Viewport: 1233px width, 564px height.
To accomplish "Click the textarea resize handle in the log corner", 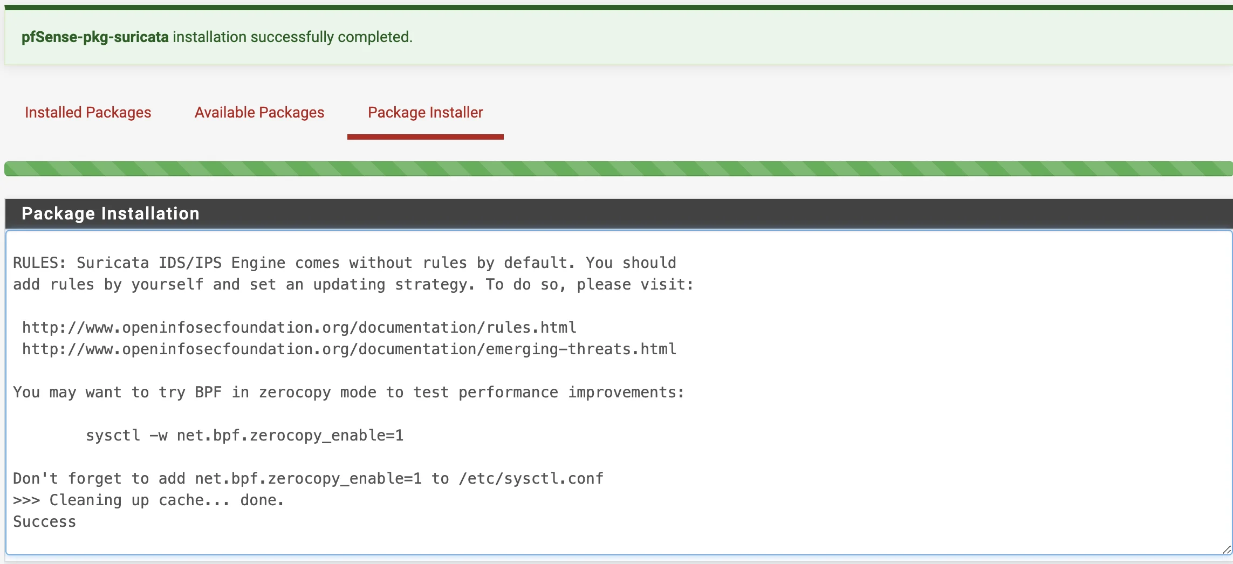I will click(1227, 549).
